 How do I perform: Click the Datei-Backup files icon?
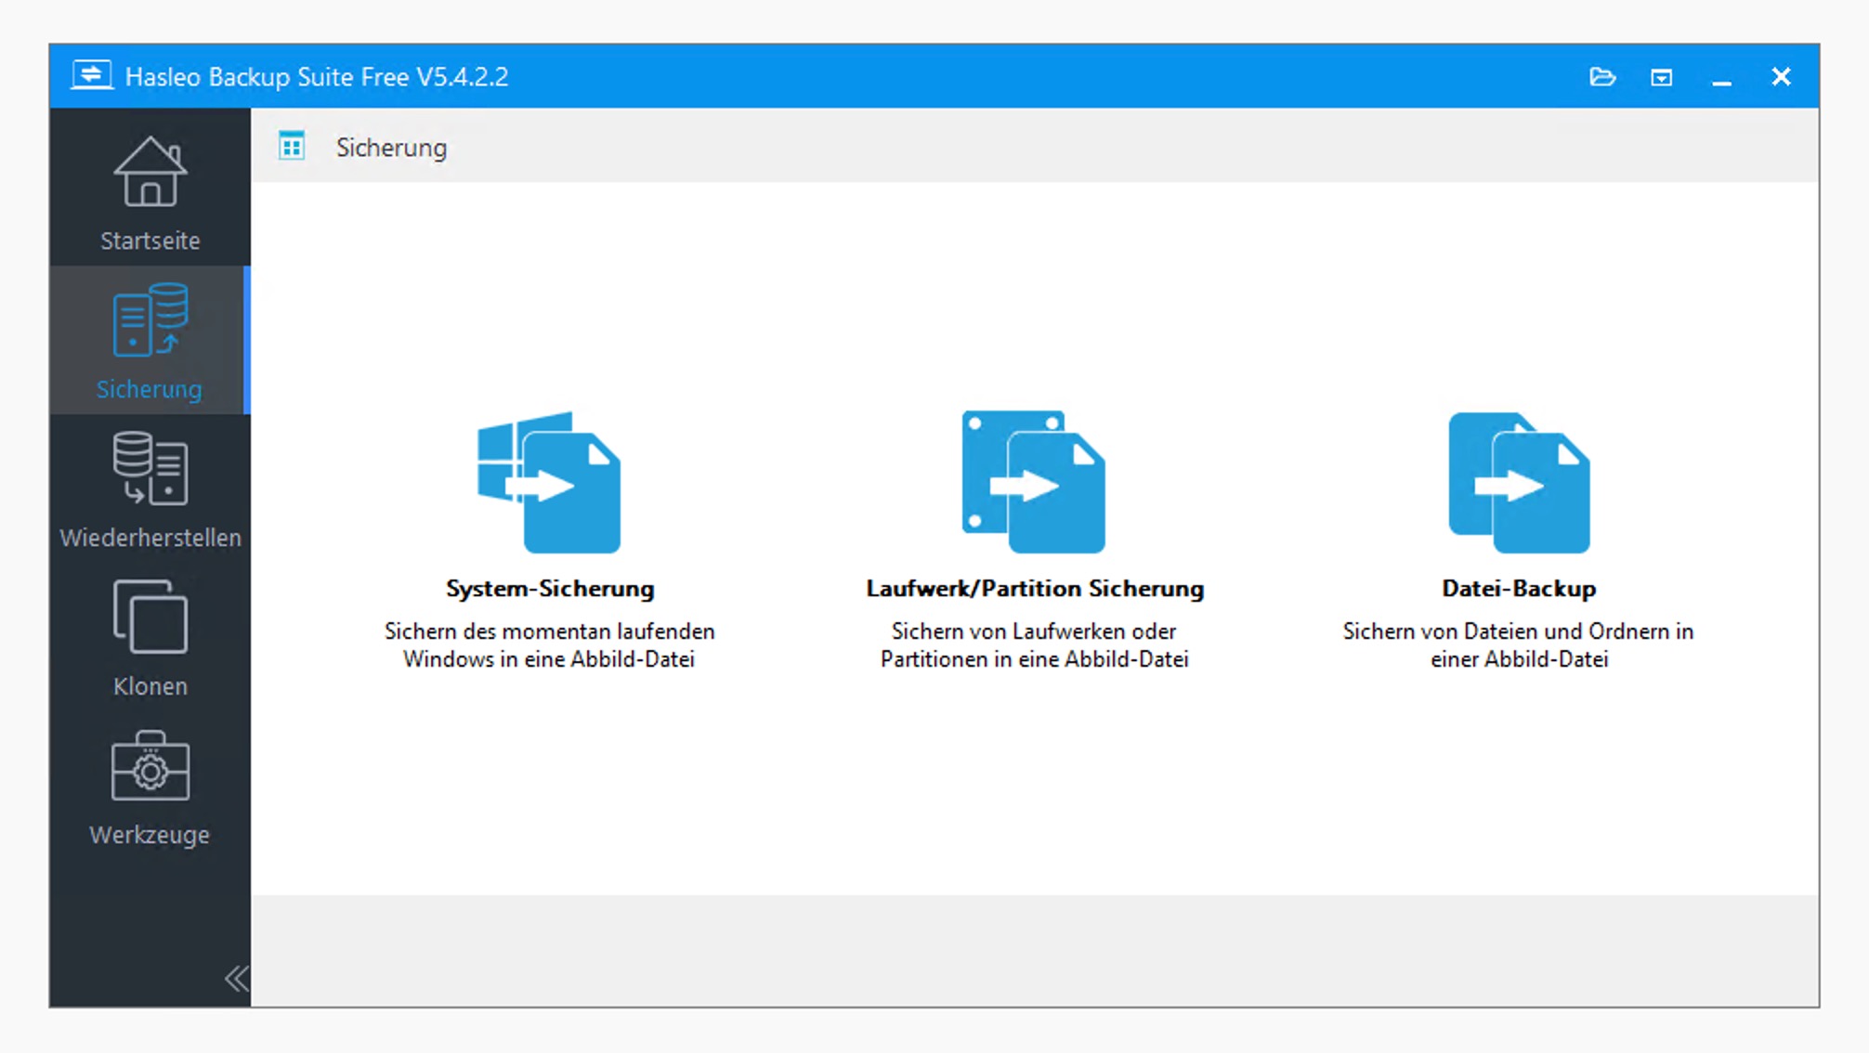click(1519, 482)
